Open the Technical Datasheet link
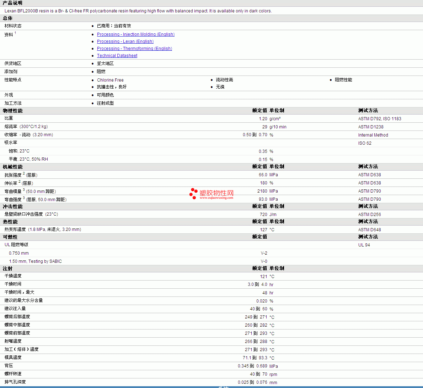 coord(117,56)
